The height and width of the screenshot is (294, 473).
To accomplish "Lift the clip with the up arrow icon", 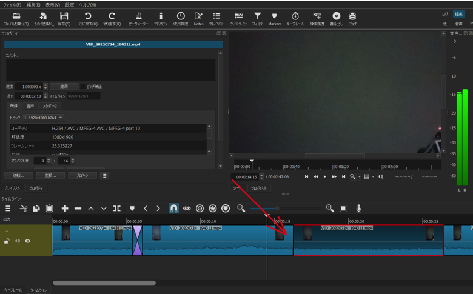I will click(x=91, y=209).
